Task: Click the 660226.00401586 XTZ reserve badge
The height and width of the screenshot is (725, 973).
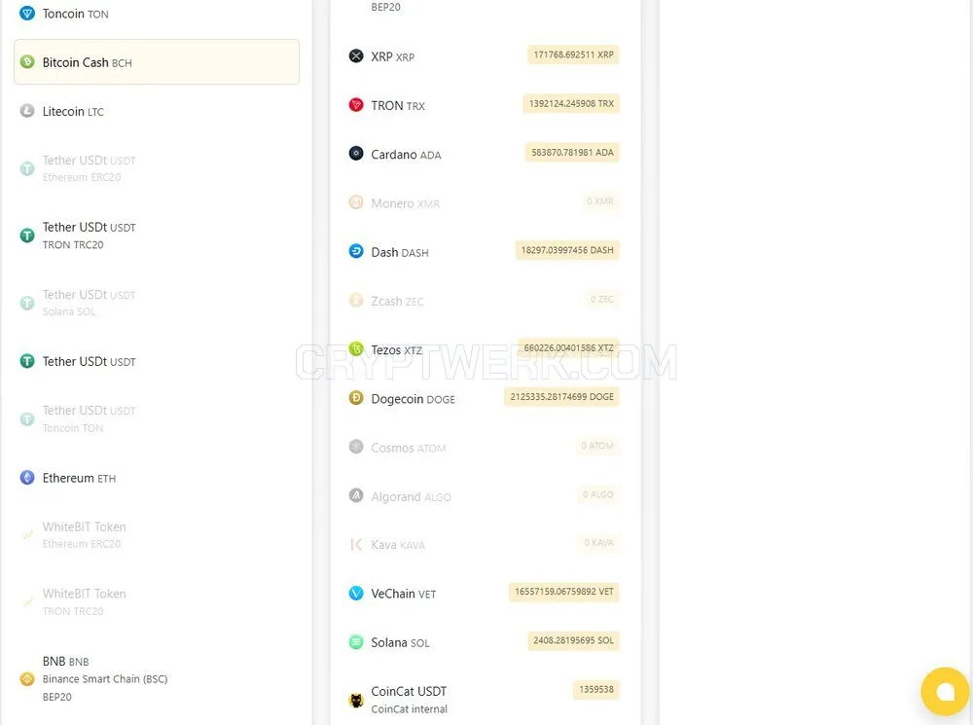Action: coord(568,347)
